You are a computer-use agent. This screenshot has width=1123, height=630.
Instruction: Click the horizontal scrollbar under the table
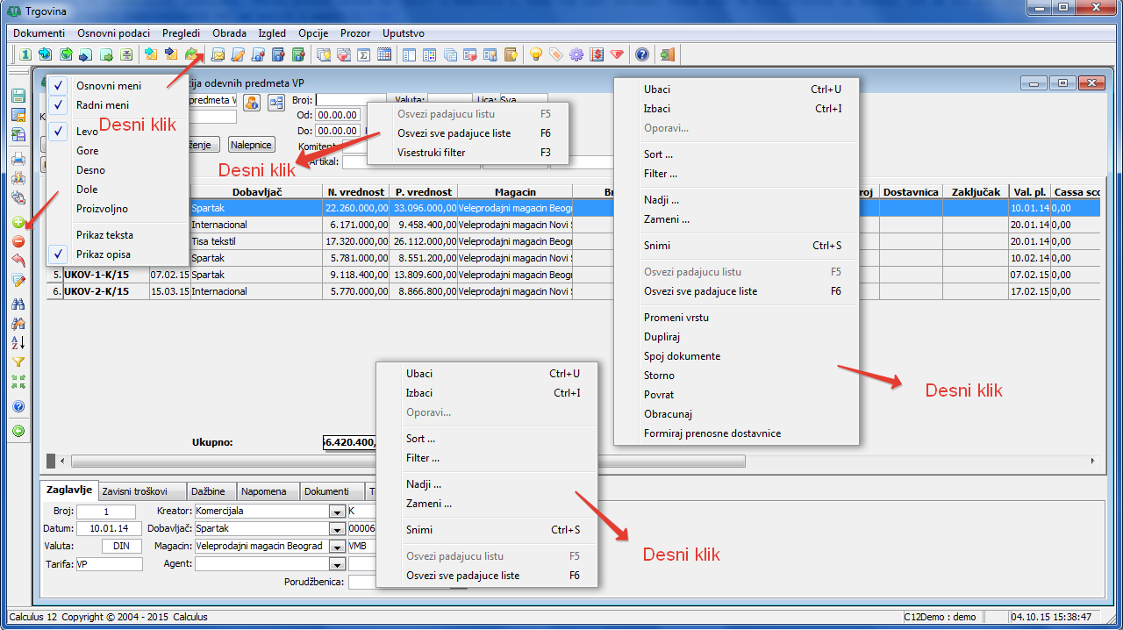pos(408,461)
